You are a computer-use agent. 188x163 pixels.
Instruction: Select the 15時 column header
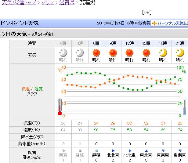pos(146,43)
